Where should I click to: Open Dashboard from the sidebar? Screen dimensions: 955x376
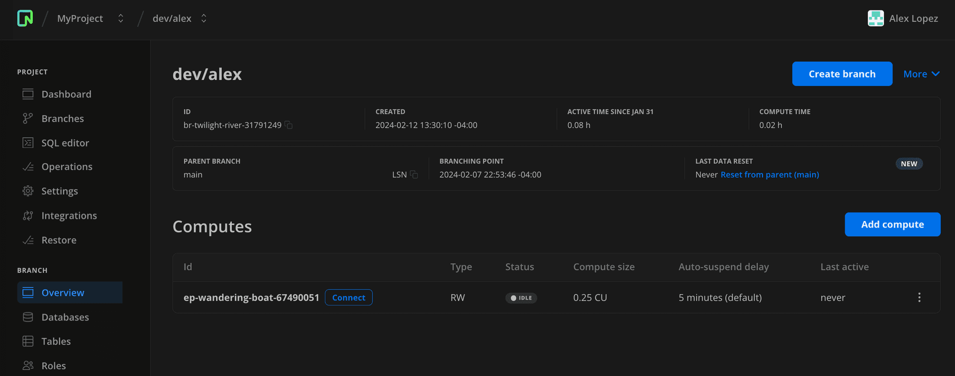(66, 94)
